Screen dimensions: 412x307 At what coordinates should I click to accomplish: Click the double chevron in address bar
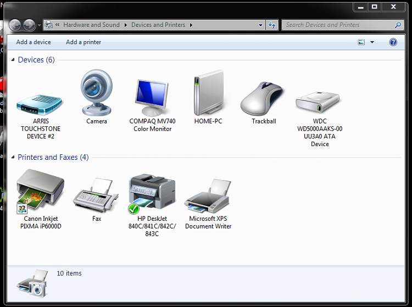click(x=57, y=25)
